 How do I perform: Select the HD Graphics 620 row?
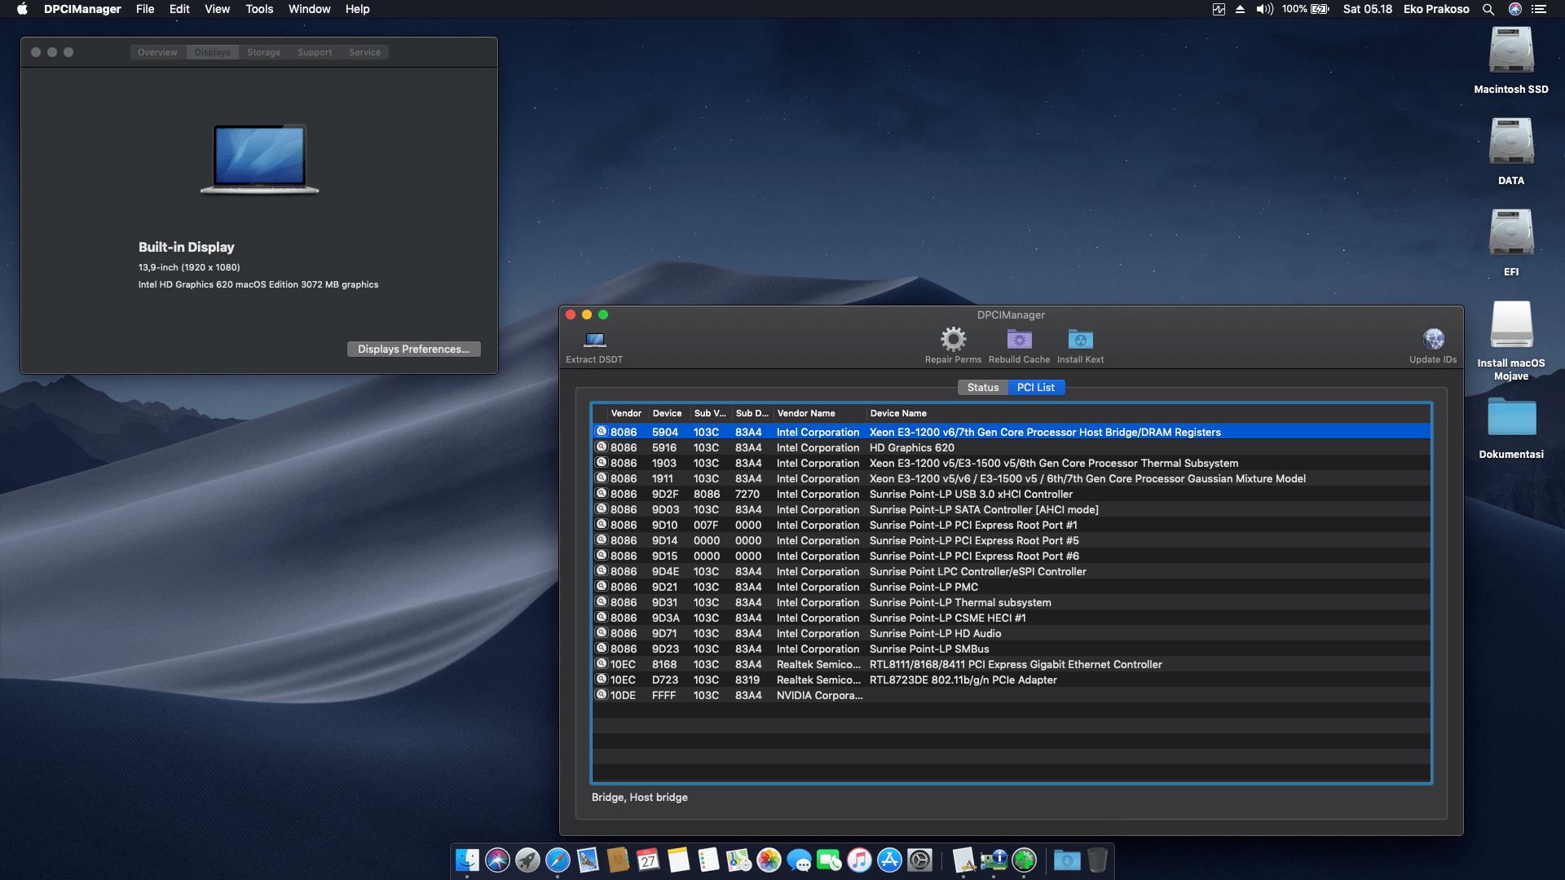911,447
